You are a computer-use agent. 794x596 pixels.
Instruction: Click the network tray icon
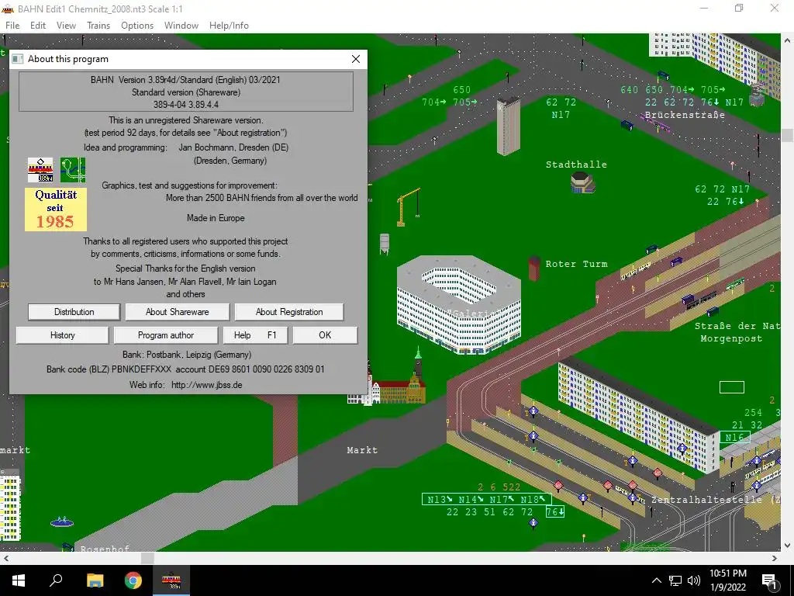675,580
